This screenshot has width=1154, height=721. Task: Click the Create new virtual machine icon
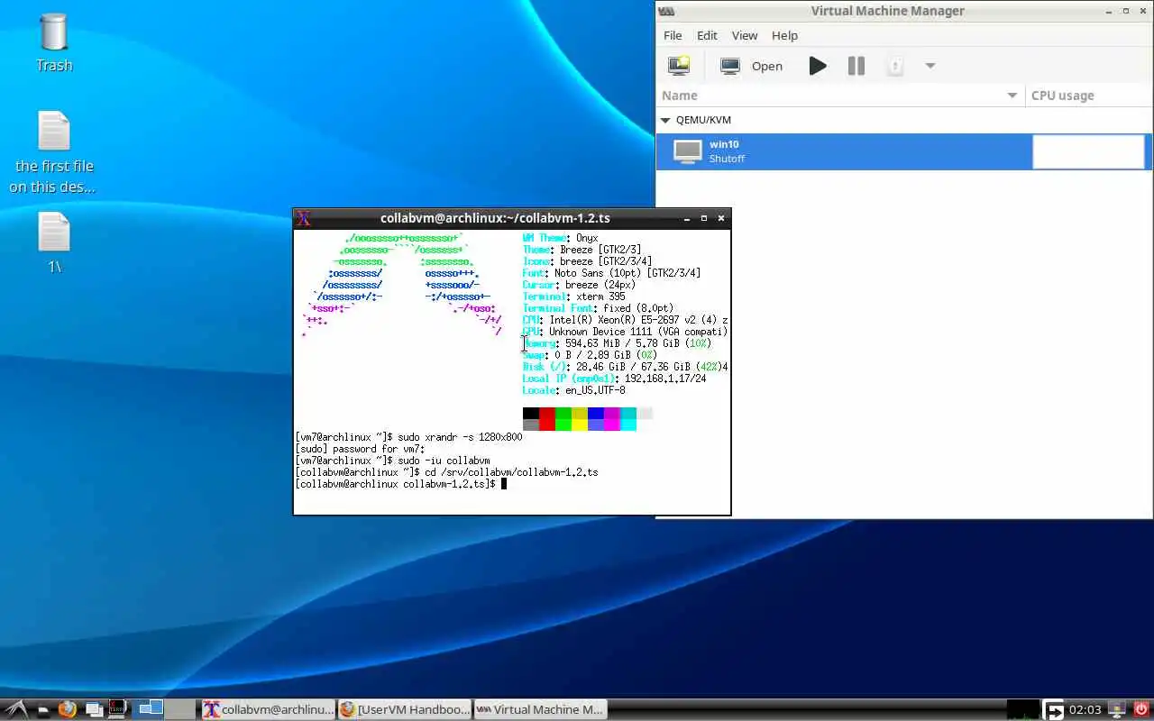(678, 66)
